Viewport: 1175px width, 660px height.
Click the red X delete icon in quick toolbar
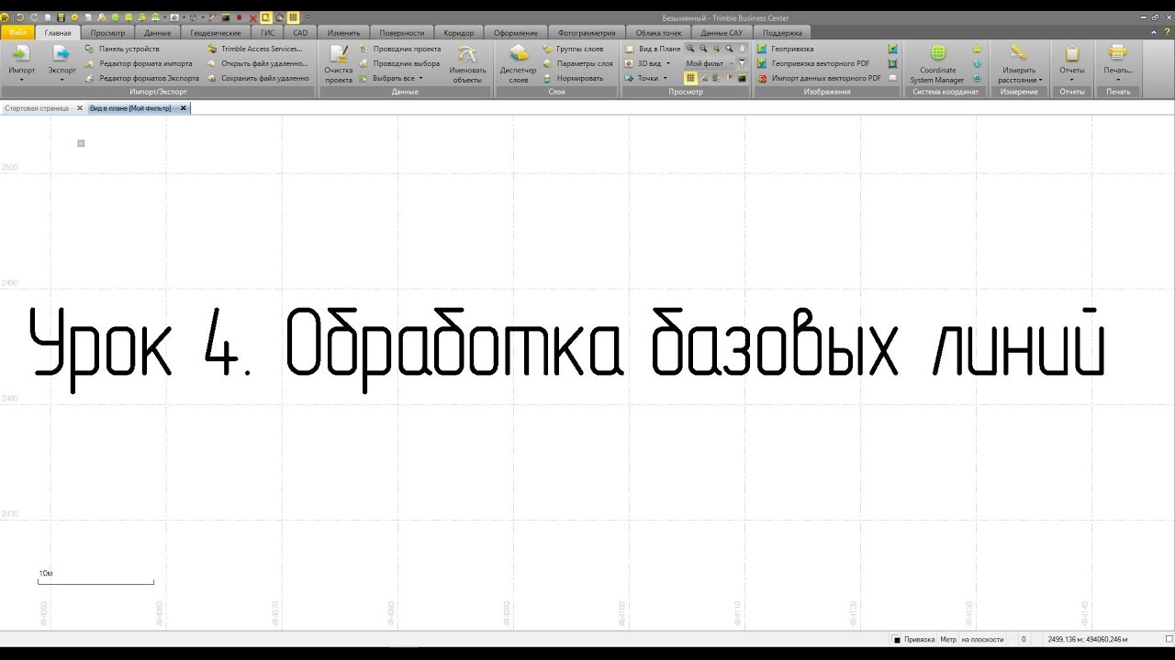(x=253, y=17)
